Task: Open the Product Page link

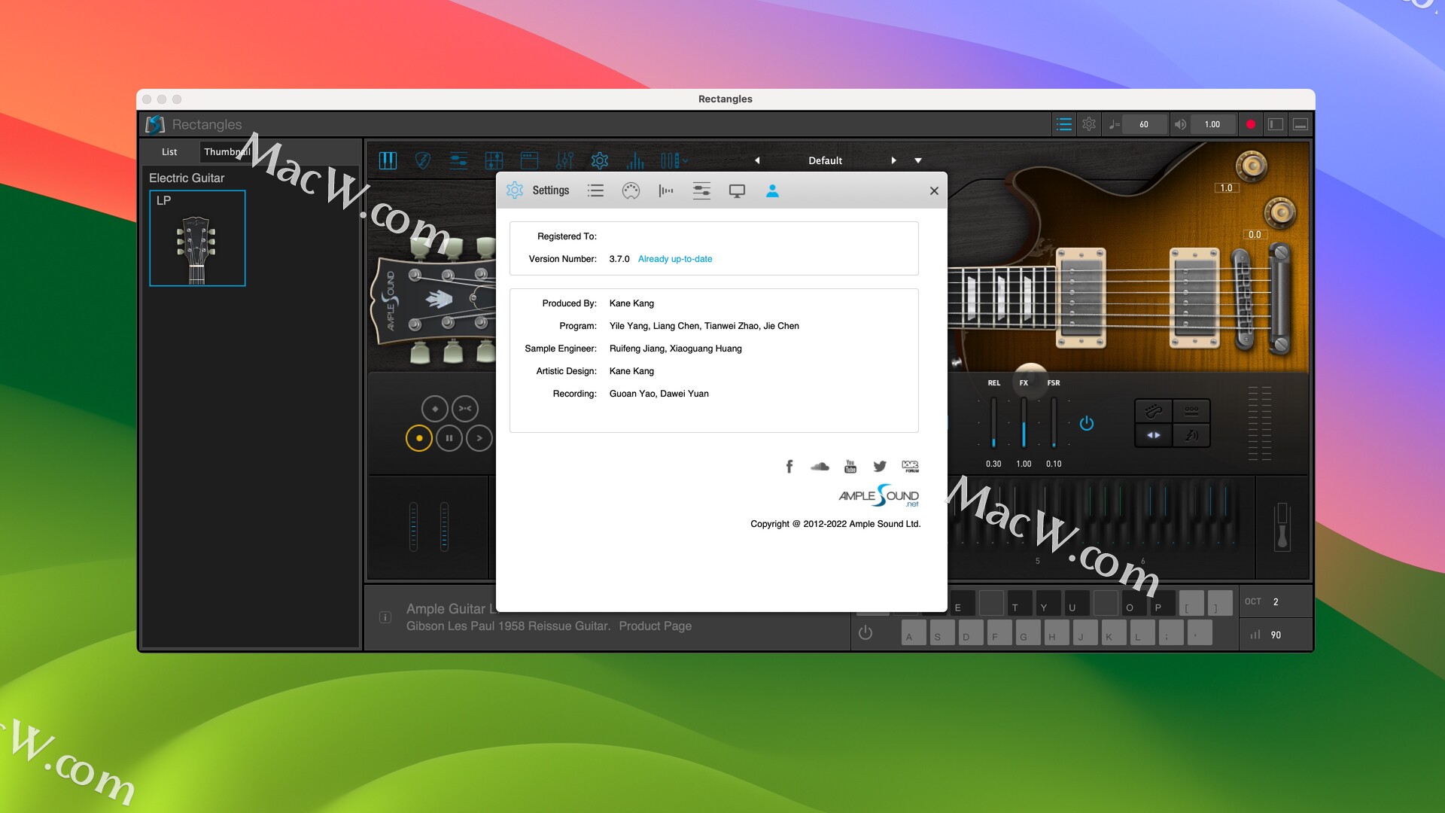Action: pos(655,626)
